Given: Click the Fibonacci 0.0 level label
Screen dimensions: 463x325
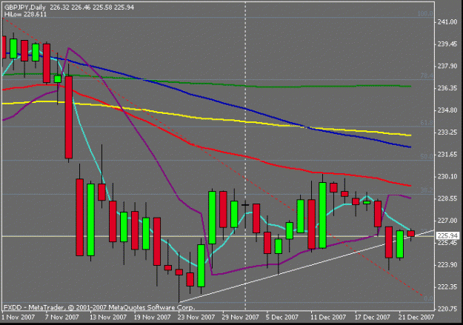Looking at the screenshot, I should click(429, 299).
